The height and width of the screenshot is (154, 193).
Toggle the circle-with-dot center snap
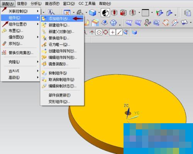click(99, 32)
